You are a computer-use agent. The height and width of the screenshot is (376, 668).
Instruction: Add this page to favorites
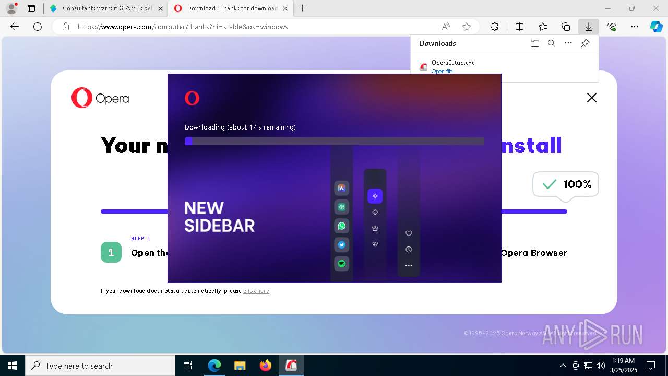[467, 27]
